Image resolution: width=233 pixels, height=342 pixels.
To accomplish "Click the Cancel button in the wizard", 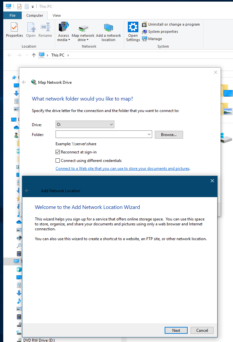I will click(202, 330).
